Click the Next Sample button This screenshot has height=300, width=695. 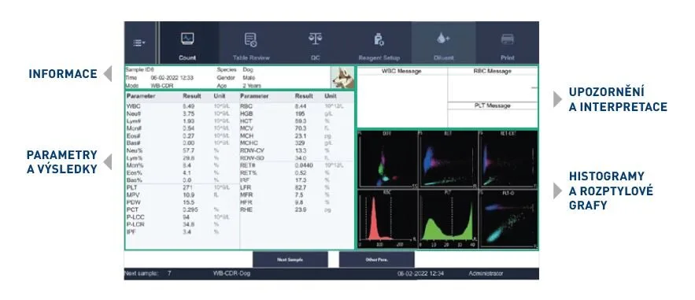click(x=290, y=260)
